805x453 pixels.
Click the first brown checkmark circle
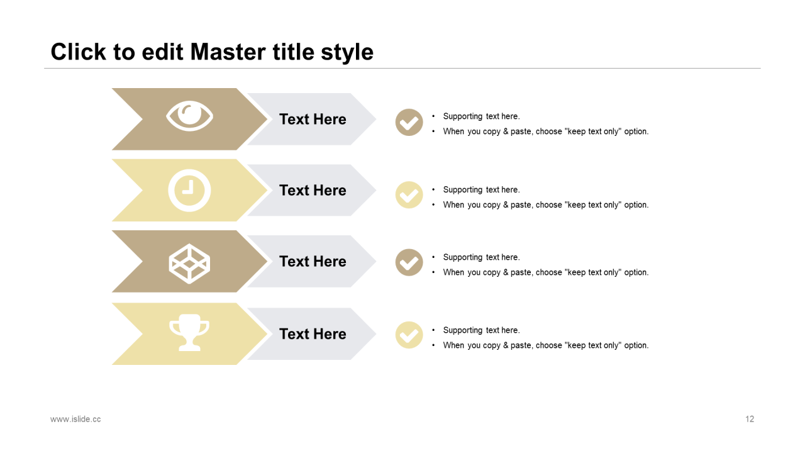point(409,122)
